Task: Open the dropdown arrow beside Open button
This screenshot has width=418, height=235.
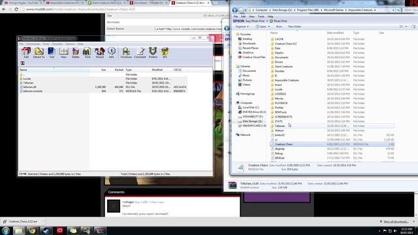Action: [268, 27]
